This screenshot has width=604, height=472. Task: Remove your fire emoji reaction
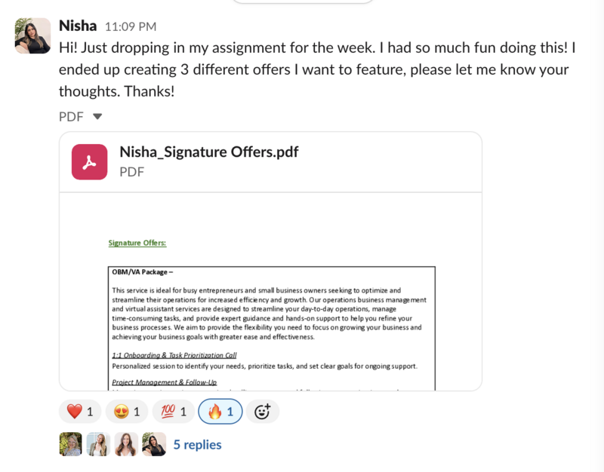point(220,412)
